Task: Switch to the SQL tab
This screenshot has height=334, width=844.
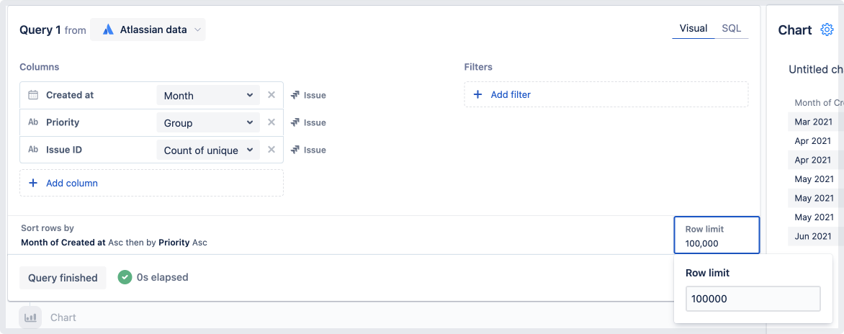Action: click(x=731, y=28)
